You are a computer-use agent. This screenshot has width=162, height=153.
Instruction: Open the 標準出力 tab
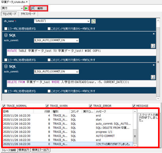pyautogui.click(x=24, y=150)
